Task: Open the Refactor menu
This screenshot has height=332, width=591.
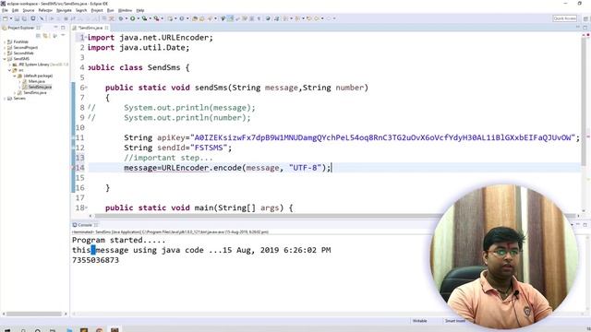Action: [x=45, y=10]
